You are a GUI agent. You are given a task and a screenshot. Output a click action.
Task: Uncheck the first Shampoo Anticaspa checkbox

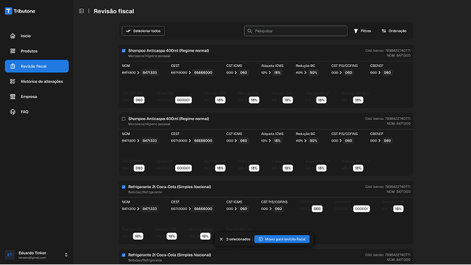tap(123, 51)
